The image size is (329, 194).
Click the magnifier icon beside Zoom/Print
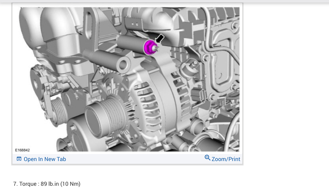[x=207, y=158]
